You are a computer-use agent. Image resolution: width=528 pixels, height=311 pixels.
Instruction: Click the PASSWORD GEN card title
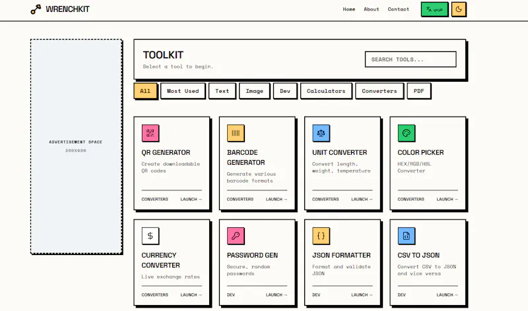point(252,256)
